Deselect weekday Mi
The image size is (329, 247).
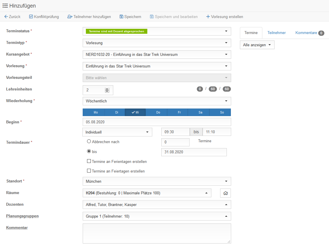click(x=135, y=112)
